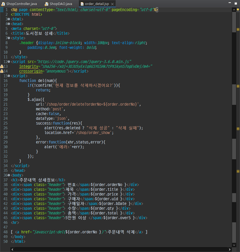240x252 pixels.
Task: Click "method:'post'," line
Action: (50, 109)
